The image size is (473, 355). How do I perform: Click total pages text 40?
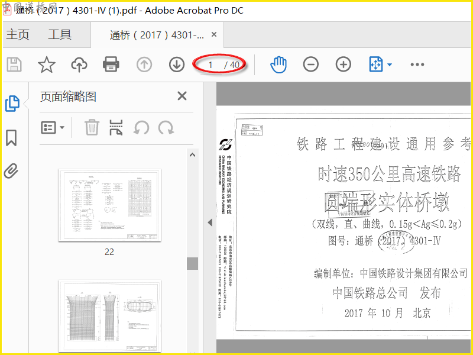pos(235,65)
